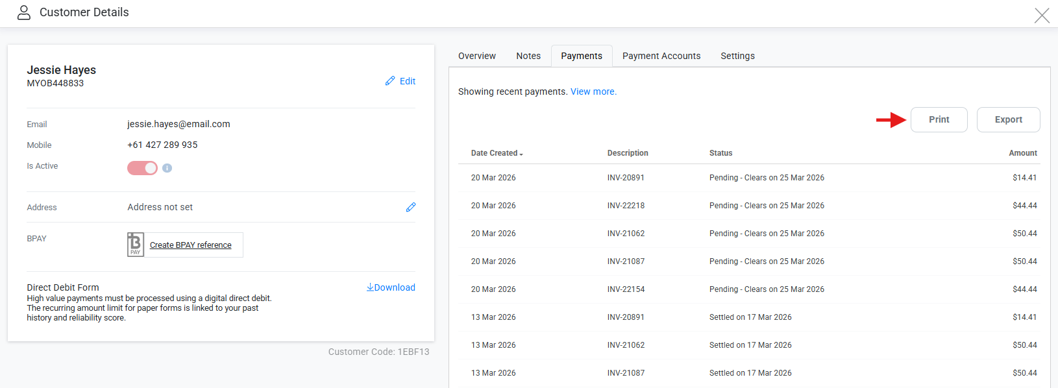Sort payments by Date Created column
Viewport: 1058px width, 388px height.
pyautogui.click(x=497, y=153)
